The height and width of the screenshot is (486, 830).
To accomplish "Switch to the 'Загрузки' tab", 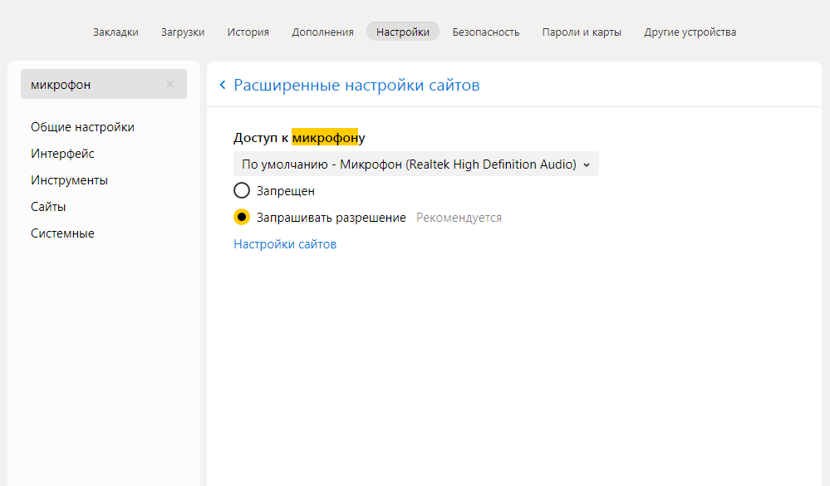I will point(183,32).
